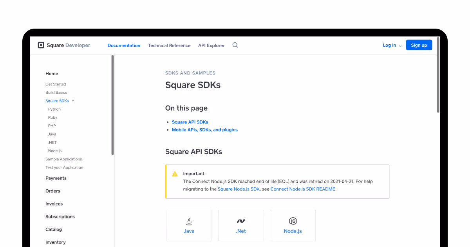Switch to the Documentation tab
This screenshot has width=470, height=247.
[124, 45]
